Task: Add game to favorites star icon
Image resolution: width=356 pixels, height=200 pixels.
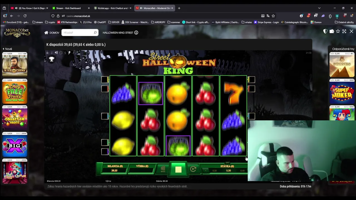Action: (338, 31)
